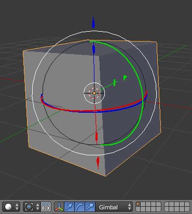
Task: Click the blue Z-axis translate arrow tip
Action: (x=93, y=22)
